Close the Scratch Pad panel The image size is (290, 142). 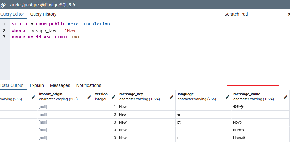tap(289, 14)
